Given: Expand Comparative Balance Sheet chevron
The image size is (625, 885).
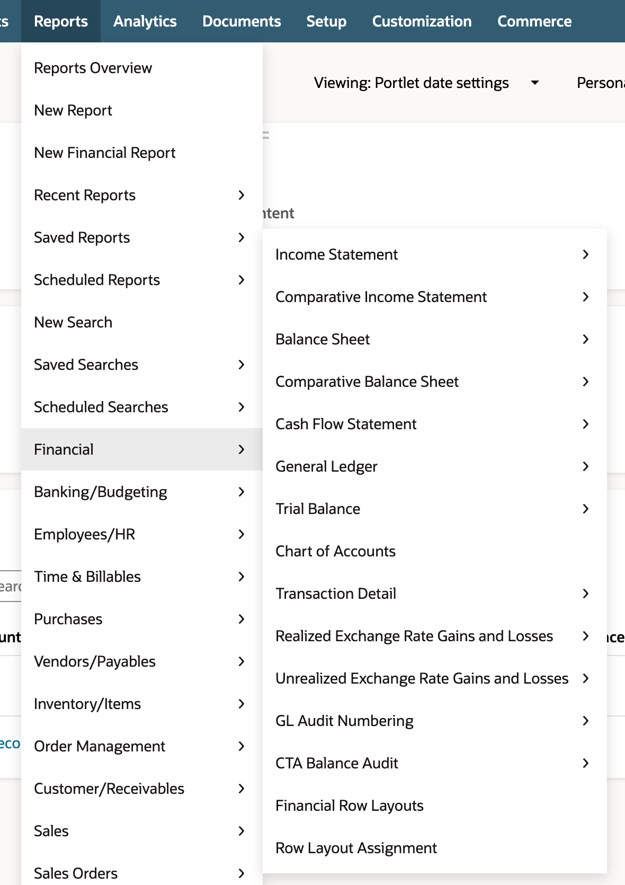Looking at the screenshot, I should 586,382.
